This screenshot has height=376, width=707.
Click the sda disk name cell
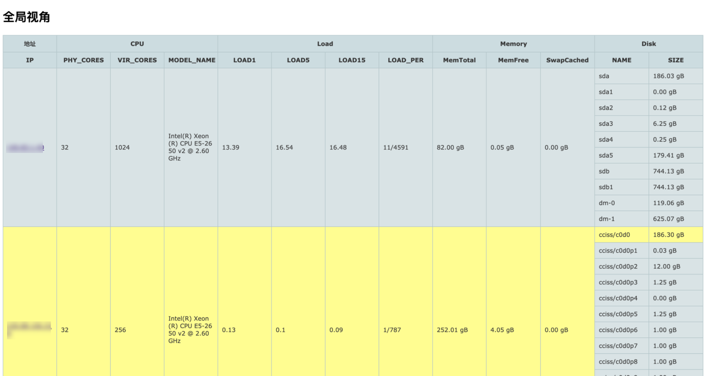tap(622, 76)
